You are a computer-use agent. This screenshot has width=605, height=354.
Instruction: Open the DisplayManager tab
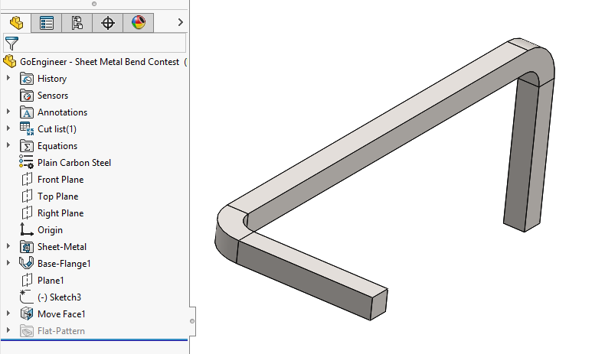coord(139,23)
